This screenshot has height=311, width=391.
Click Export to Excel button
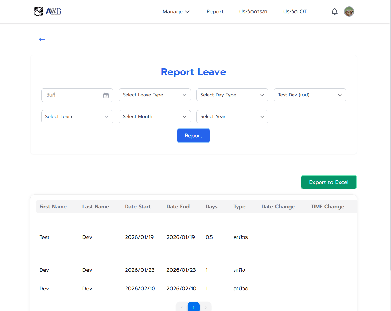(x=328, y=182)
